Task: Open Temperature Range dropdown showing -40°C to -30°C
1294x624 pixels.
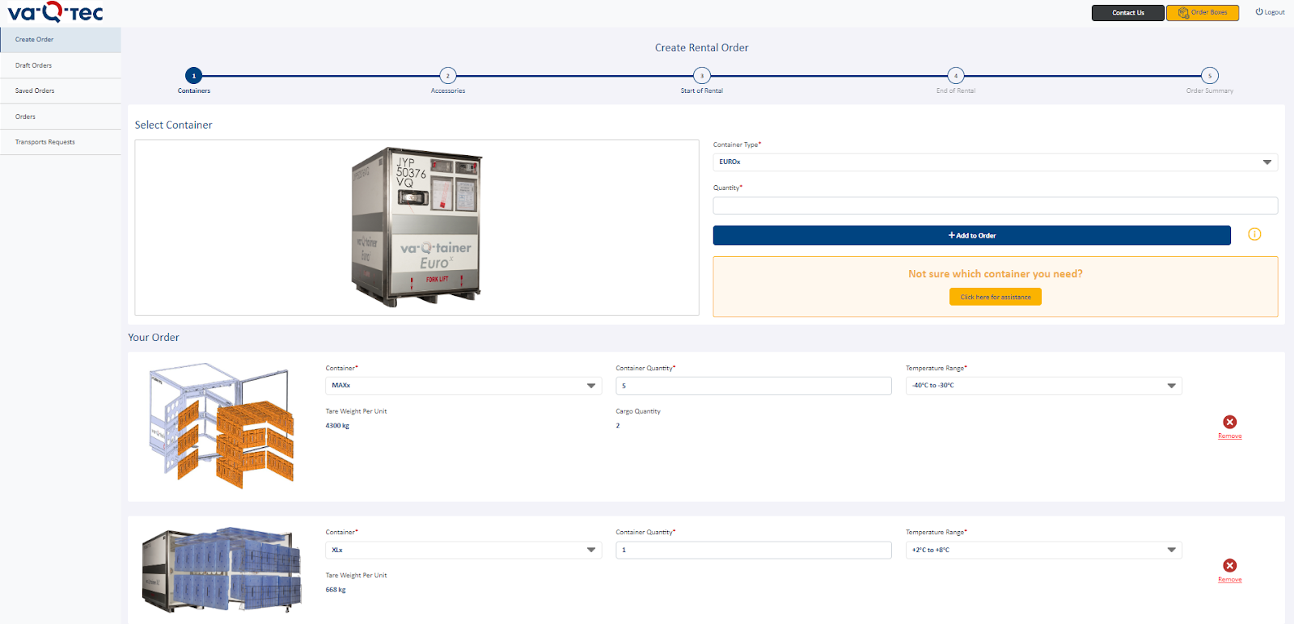Action: click(x=1043, y=386)
